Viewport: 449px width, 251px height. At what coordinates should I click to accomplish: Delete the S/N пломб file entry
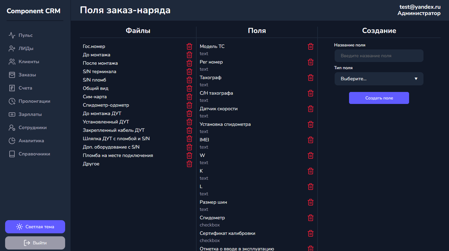click(x=189, y=80)
